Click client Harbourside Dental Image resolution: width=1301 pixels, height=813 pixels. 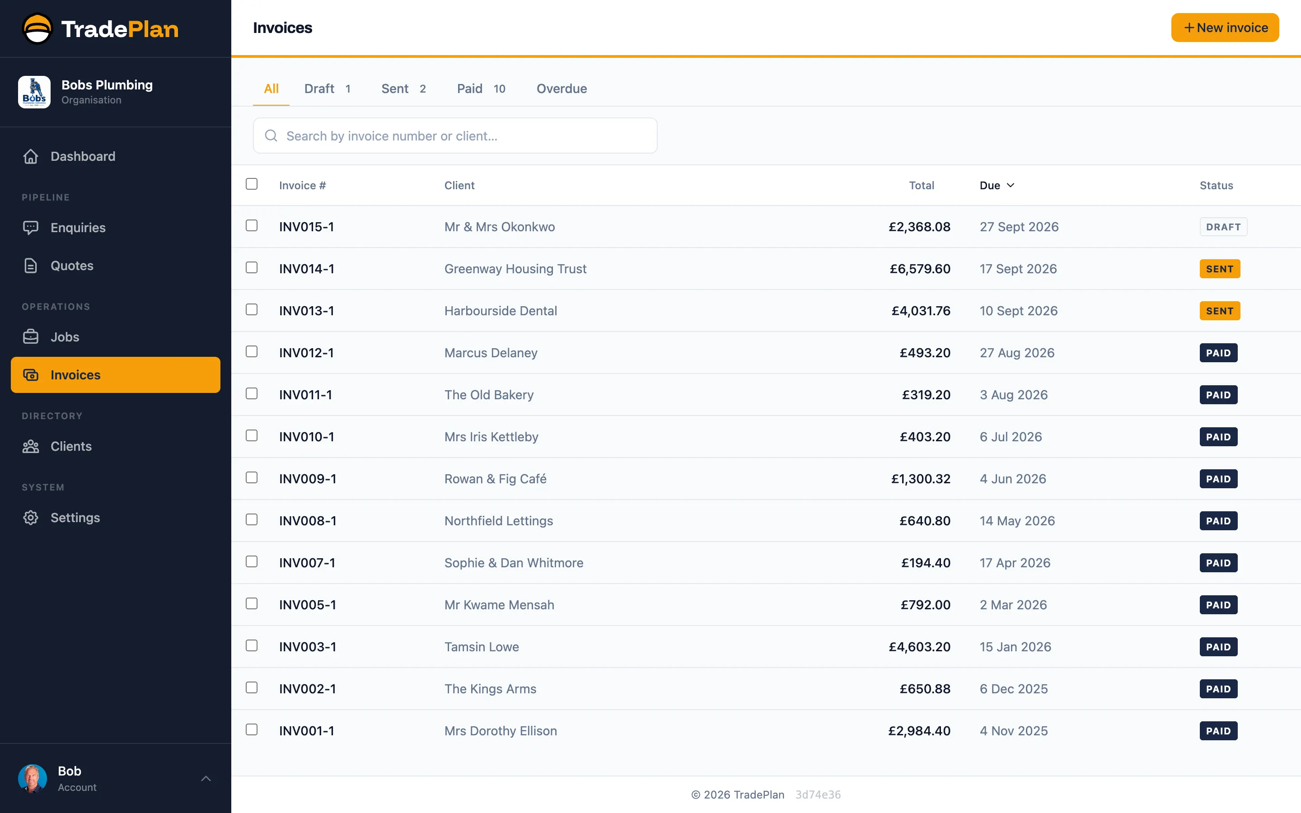point(501,311)
